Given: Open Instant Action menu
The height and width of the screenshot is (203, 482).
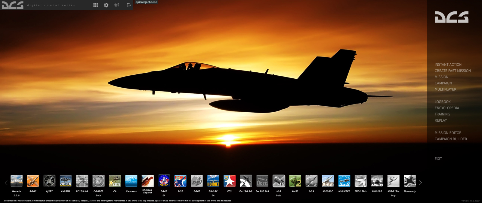Looking at the screenshot, I should [x=448, y=65].
